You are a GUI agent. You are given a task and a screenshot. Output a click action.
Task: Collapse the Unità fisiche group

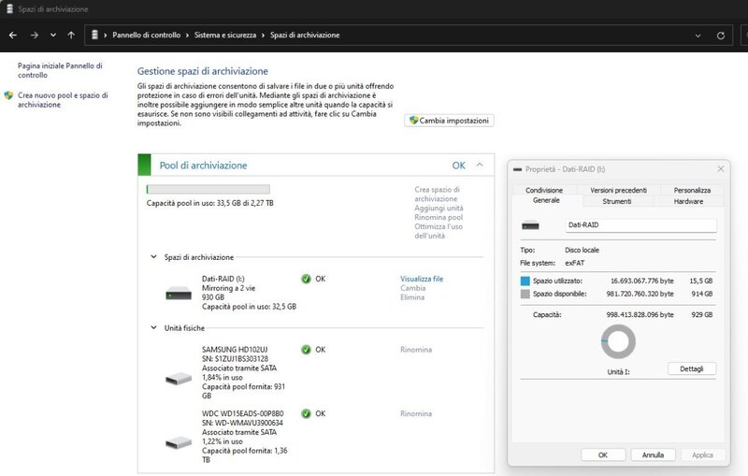pos(154,328)
